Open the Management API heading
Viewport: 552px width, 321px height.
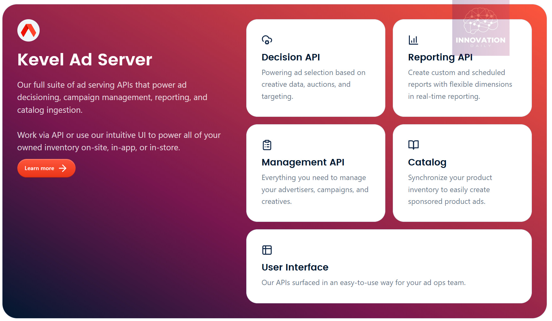click(303, 162)
